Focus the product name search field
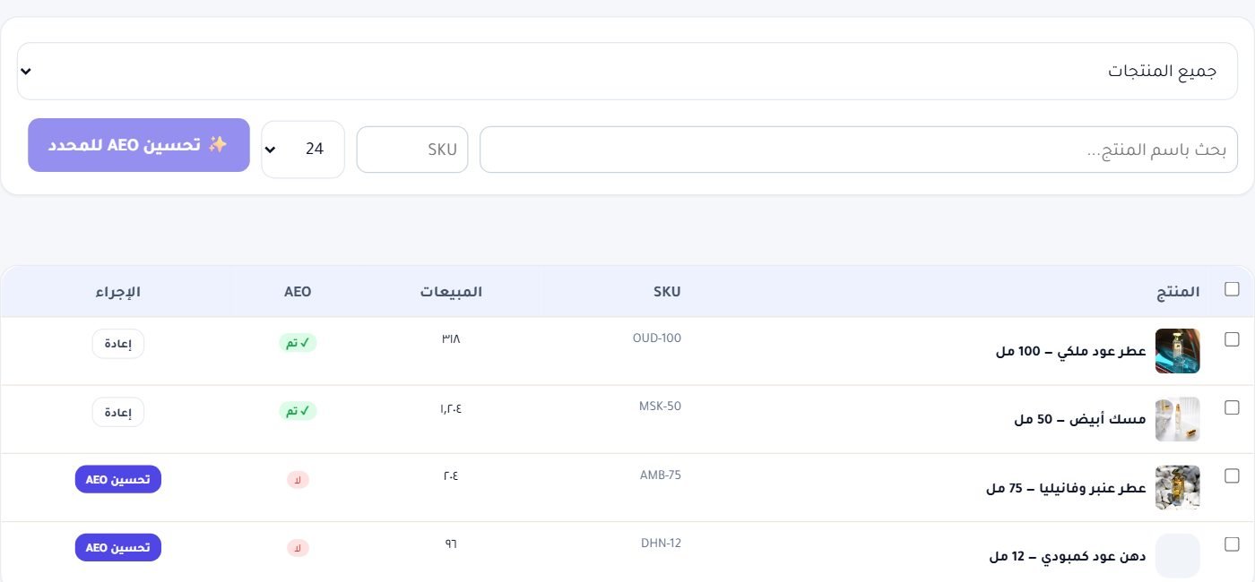1255x582 pixels. [859, 150]
